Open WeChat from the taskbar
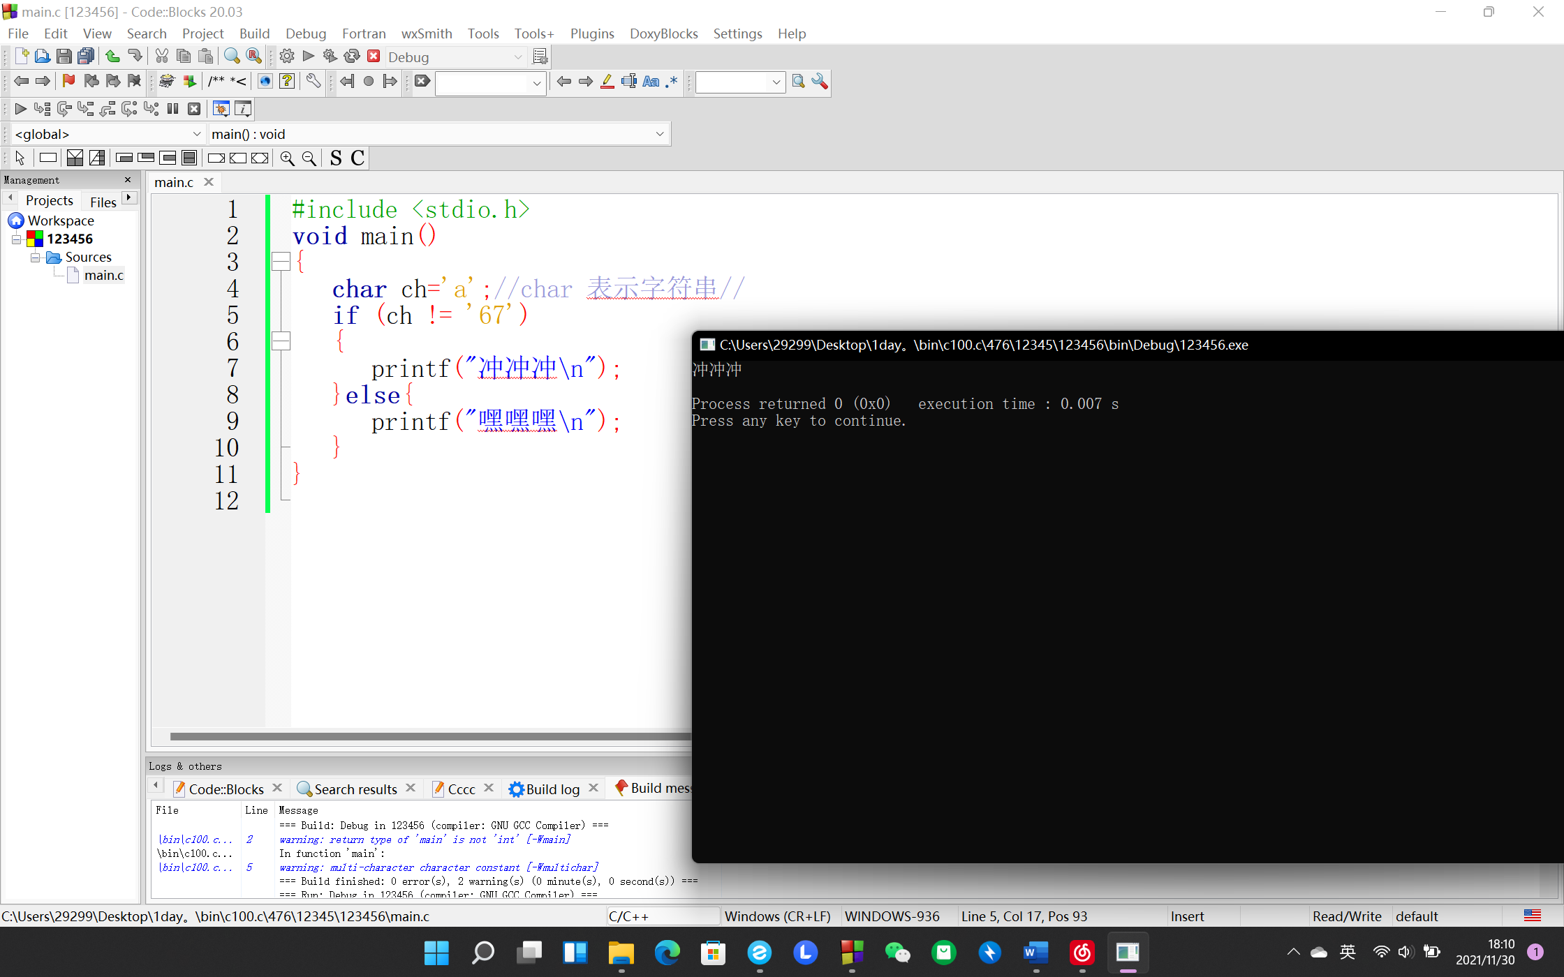Image resolution: width=1564 pixels, height=977 pixels. pos(897,953)
